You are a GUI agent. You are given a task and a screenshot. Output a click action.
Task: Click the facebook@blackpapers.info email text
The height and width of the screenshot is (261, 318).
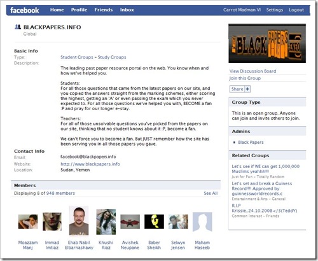[88, 157]
